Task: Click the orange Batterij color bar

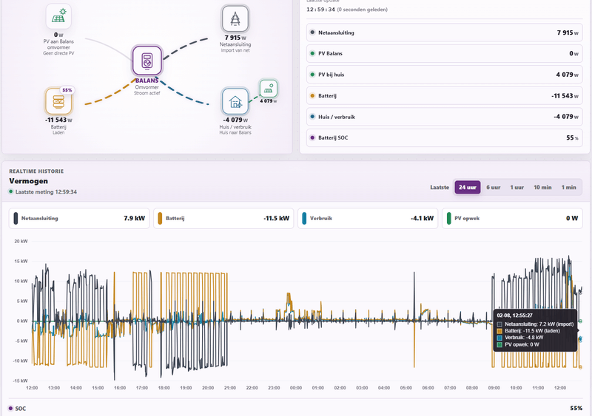Action: pos(160,219)
